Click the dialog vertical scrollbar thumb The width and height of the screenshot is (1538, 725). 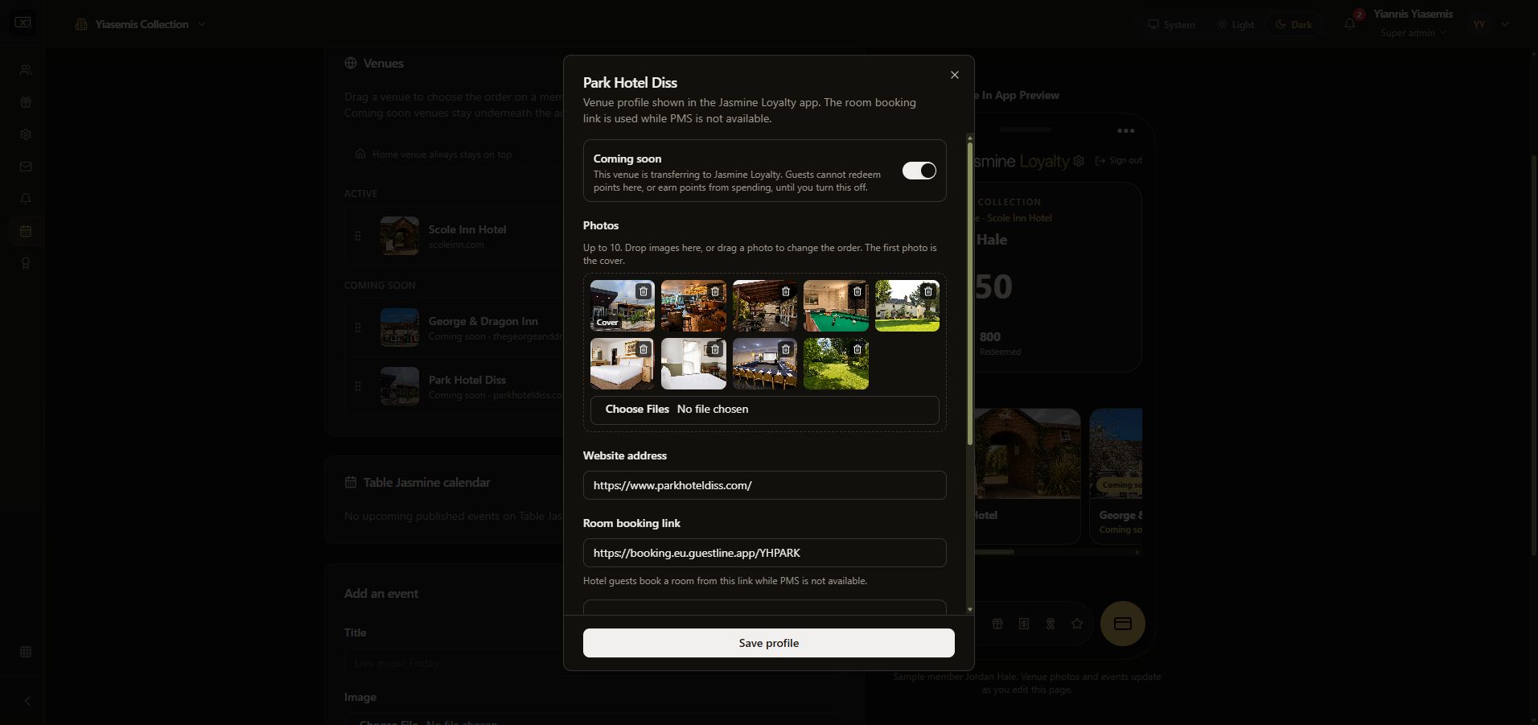pos(970,294)
